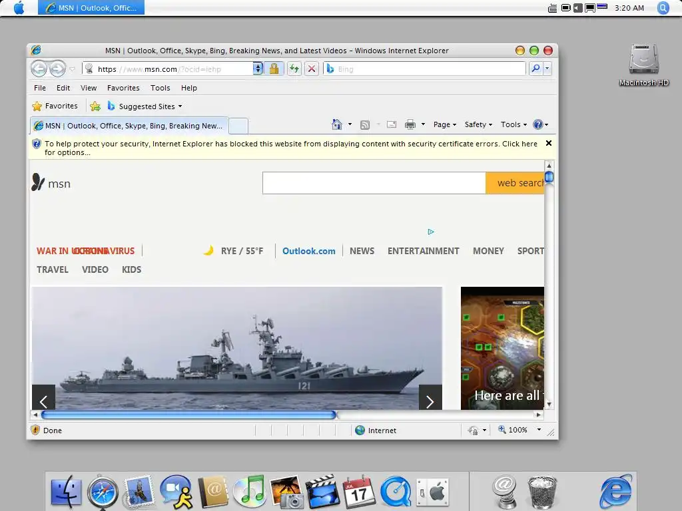Viewport: 682px width, 511px height.
Task: Click the Favorites star button
Action: pos(55,106)
